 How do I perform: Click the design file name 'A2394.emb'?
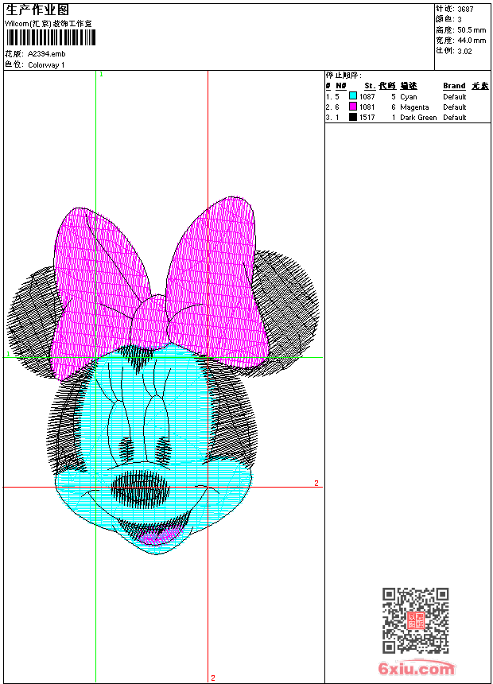coord(46,54)
